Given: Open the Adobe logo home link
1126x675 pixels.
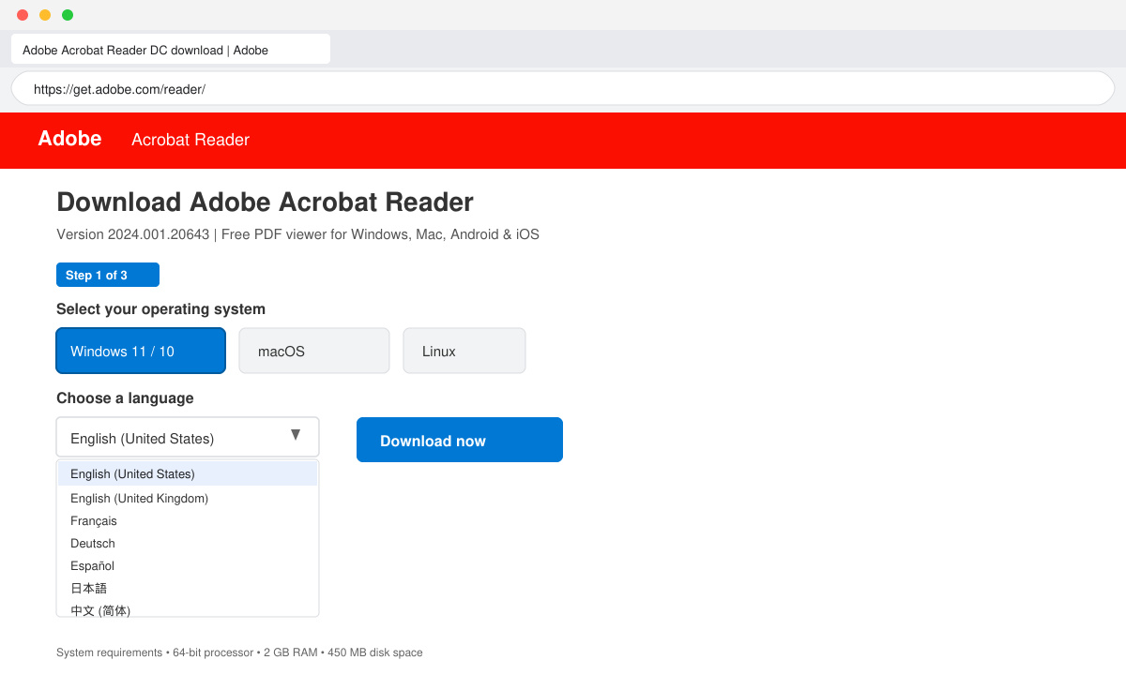Looking at the screenshot, I should click(x=69, y=139).
